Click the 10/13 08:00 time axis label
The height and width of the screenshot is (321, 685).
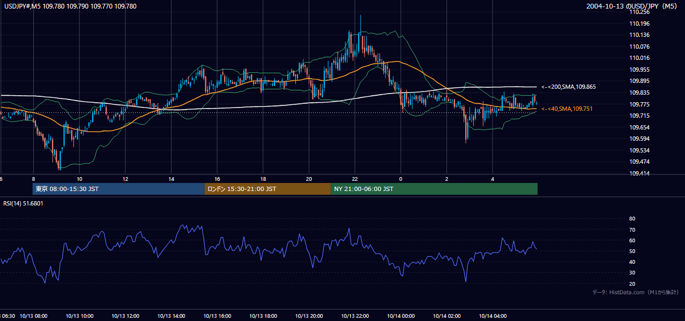pos(33,316)
